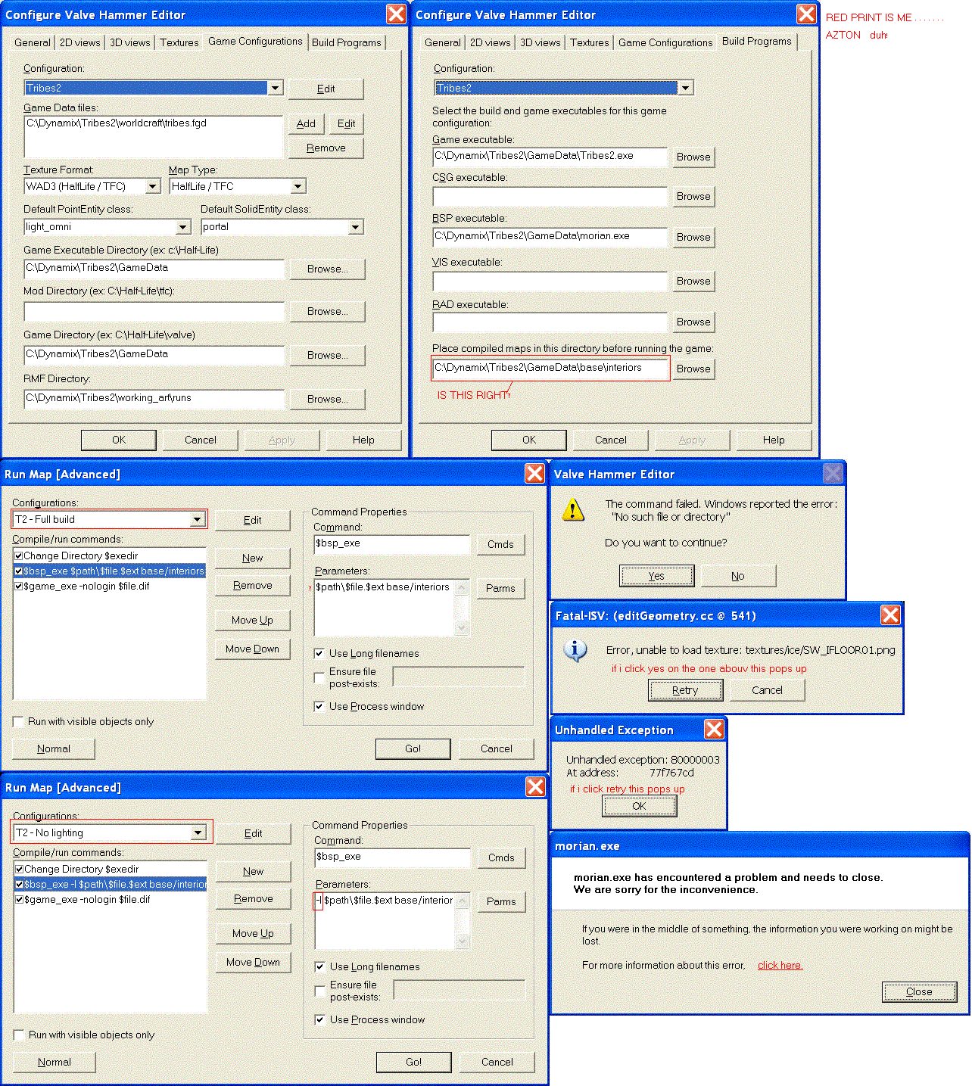Image resolution: width=972 pixels, height=1086 pixels.
Task: Open 'click here' link in morian.exe dialog
Action: (780, 965)
